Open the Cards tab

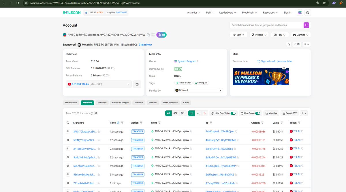point(186,102)
